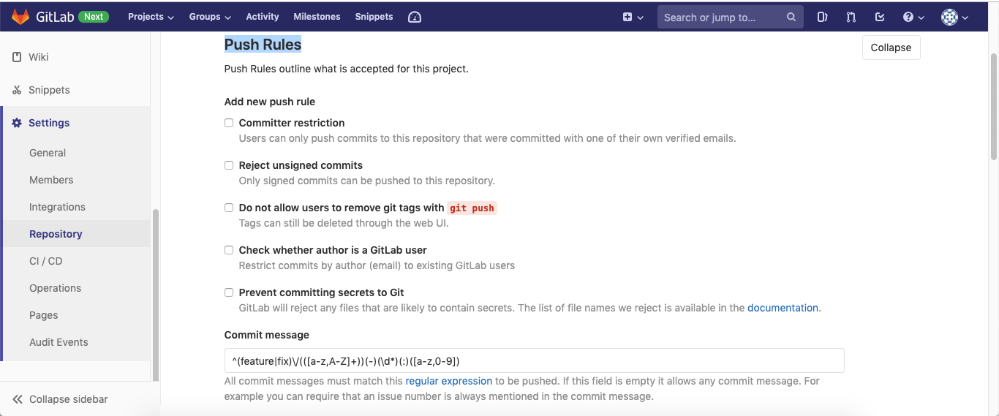Open the Groups dropdown menu
The image size is (999, 416).
(x=210, y=17)
